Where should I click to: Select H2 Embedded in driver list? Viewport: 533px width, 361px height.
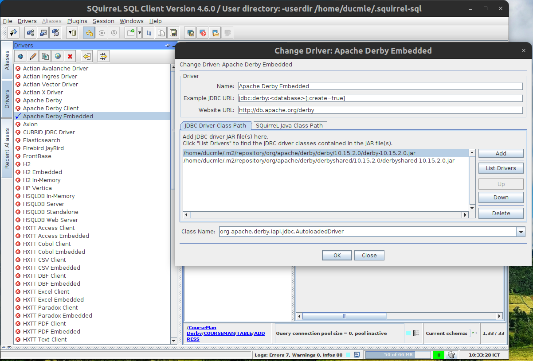(43, 172)
